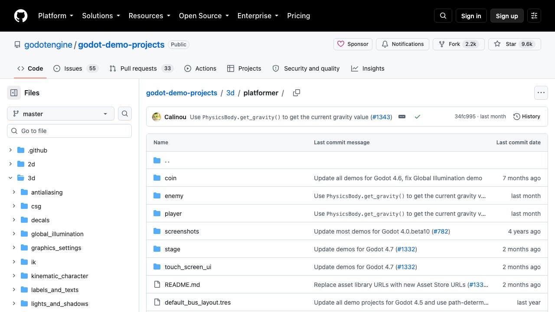The width and height of the screenshot is (555, 312).
Task: Expand commit message details ellipsis
Action: tap(402, 117)
